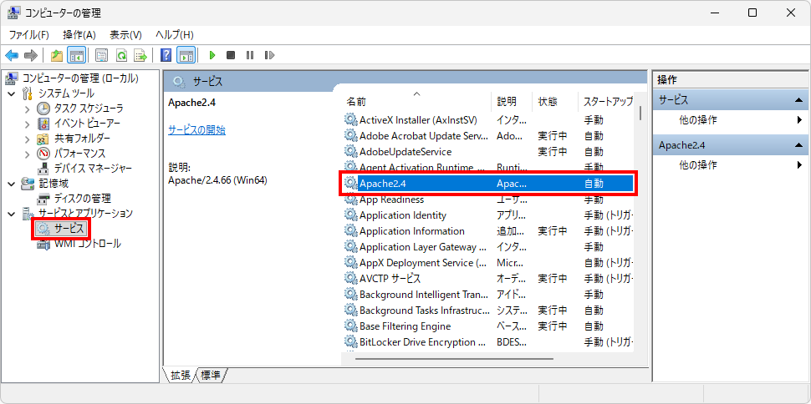
Task: Collapse the 記憶域 tree node
Action: (x=12, y=184)
